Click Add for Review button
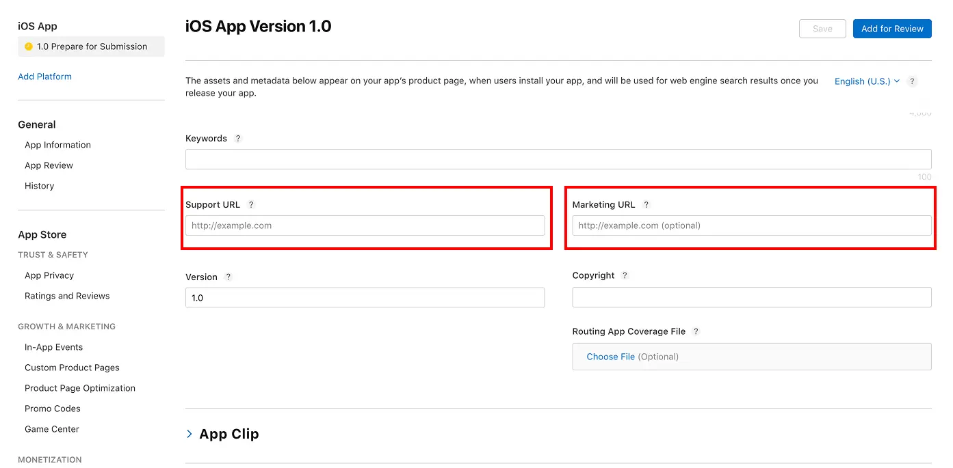The image size is (953, 468). click(x=892, y=29)
